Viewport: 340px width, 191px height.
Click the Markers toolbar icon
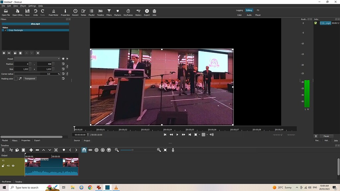click(117, 12)
